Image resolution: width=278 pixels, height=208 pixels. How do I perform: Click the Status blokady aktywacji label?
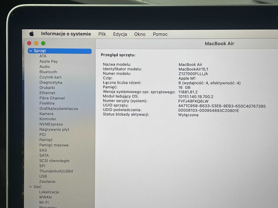point(126,114)
